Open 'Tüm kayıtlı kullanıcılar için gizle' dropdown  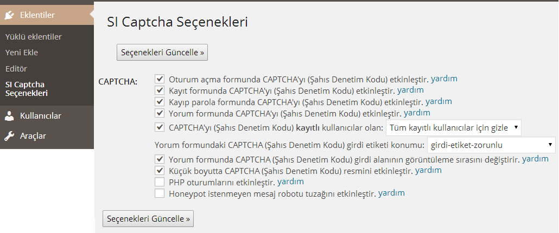(x=453, y=128)
